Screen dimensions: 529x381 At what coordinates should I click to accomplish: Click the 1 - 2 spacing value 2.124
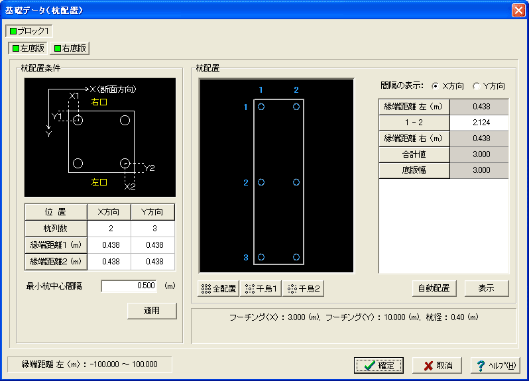[479, 123]
